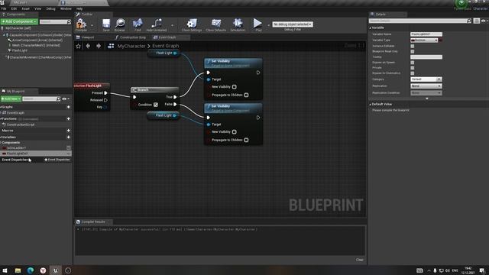The height and width of the screenshot is (275, 489).
Task: Click the Variable Name input field
Action: click(x=426, y=34)
